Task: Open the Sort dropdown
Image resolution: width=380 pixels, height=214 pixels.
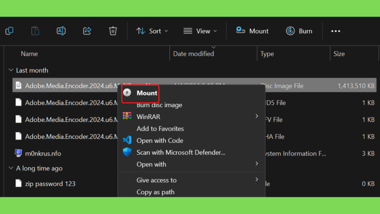Action: coord(152,31)
